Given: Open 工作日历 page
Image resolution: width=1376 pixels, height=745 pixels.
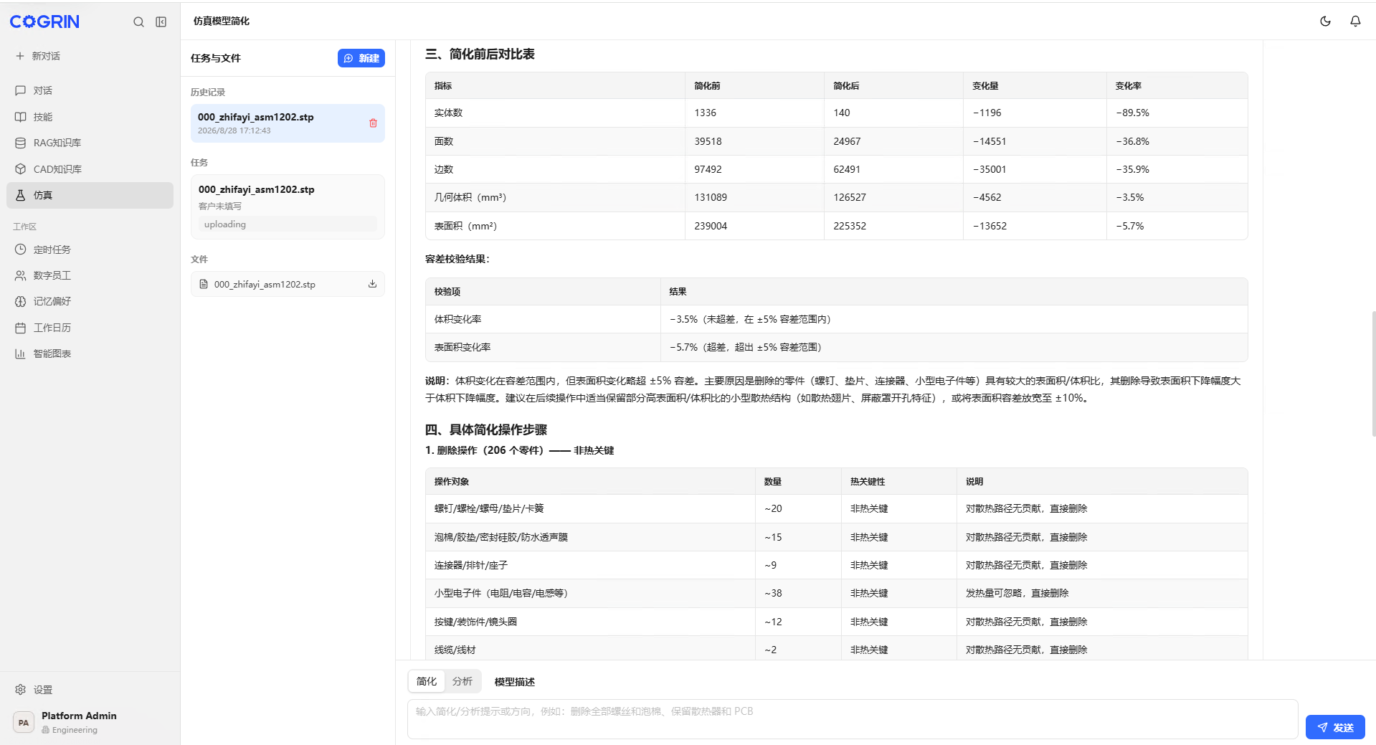Looking at the screenshot, I should pos(90,328).
